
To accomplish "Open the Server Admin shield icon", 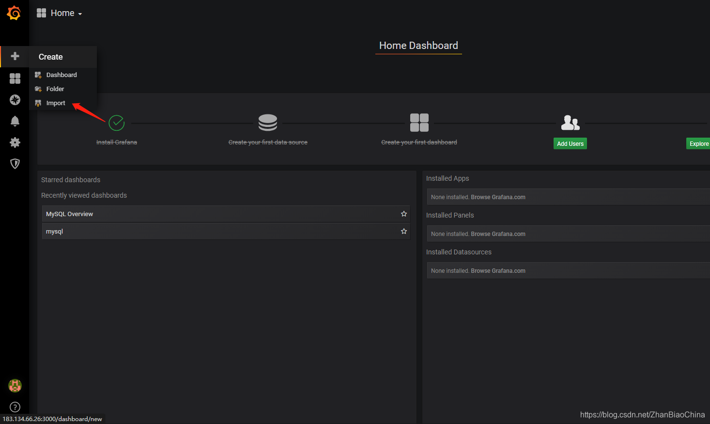I will pyautogui.click(x=15, y=164).
